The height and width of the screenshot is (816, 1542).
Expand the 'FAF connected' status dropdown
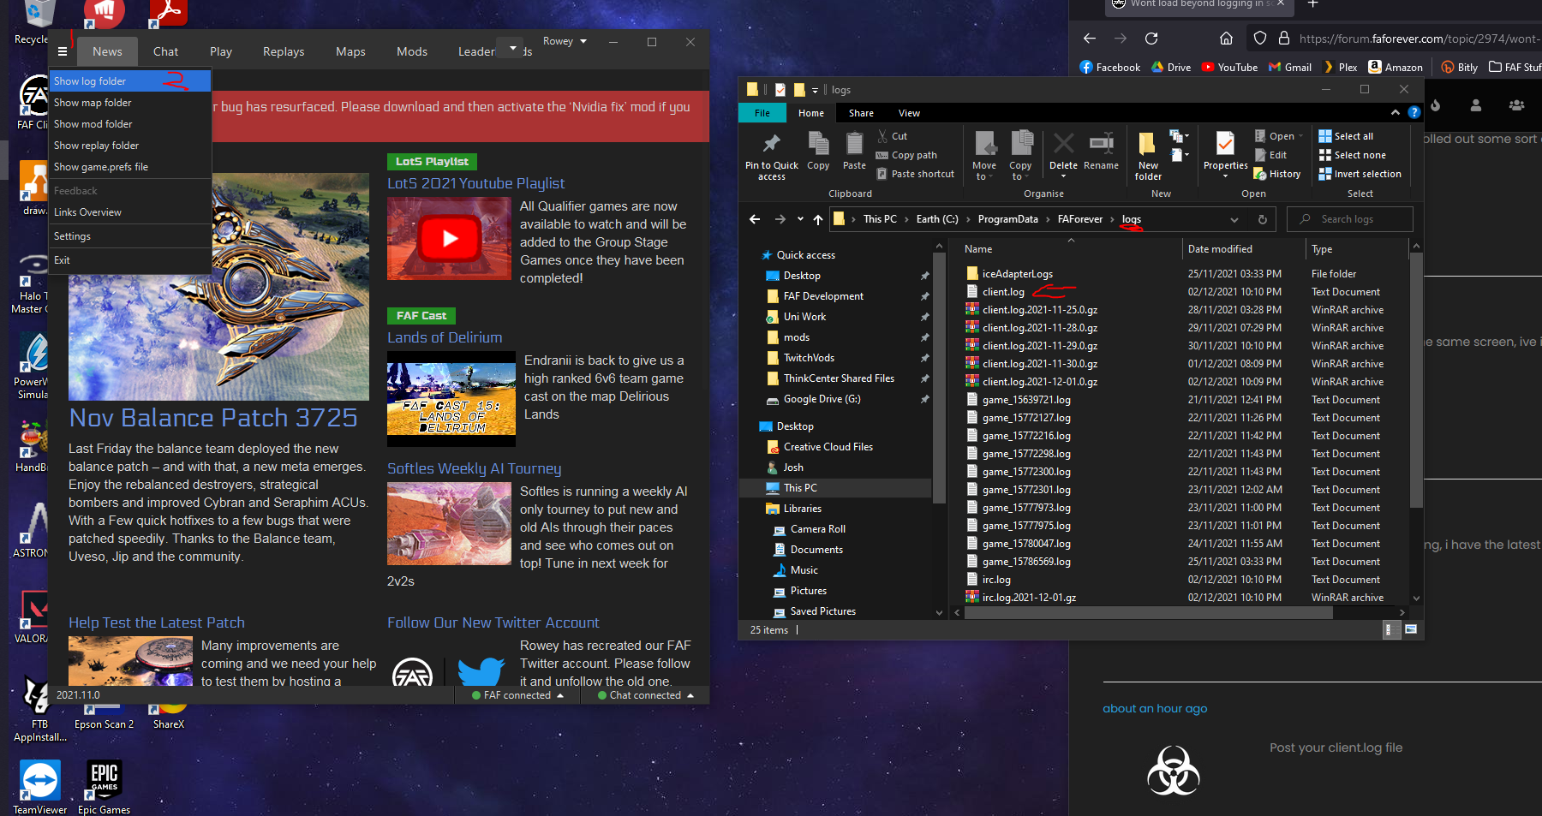coord(518,695)
